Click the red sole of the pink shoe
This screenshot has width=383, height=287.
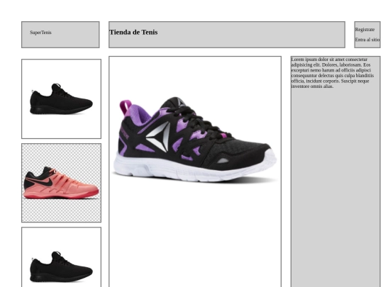(61, 195)
